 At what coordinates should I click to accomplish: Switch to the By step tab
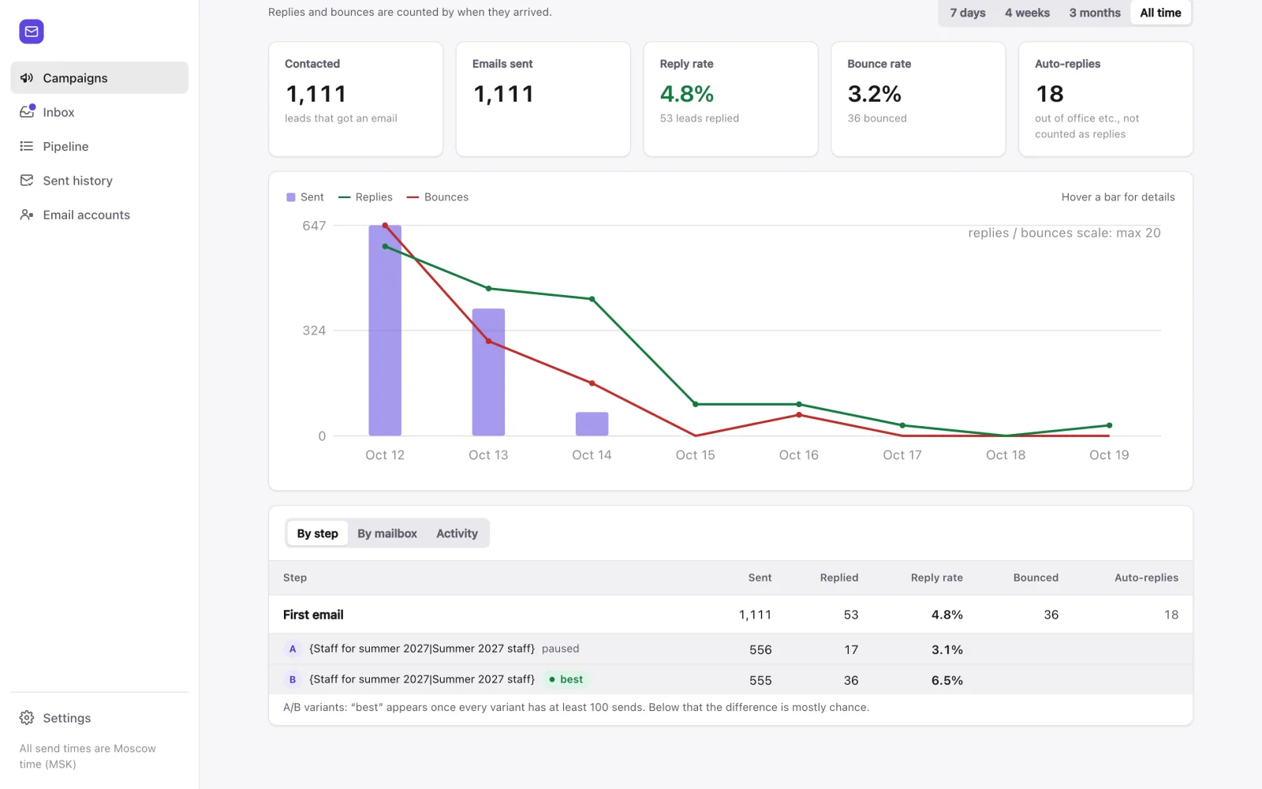pos(317,533)
